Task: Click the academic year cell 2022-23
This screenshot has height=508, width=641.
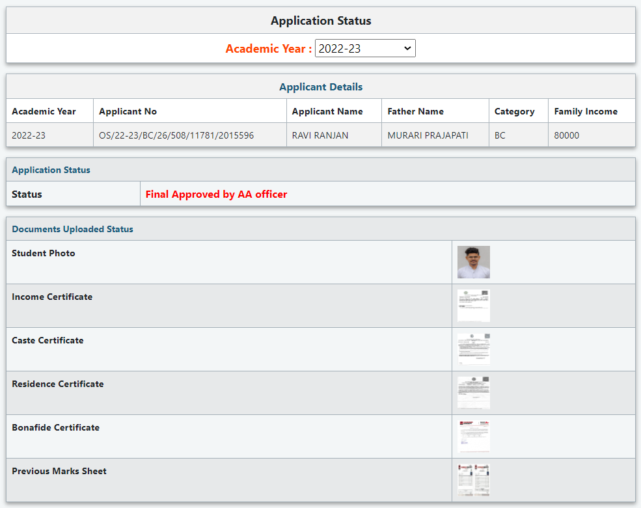Action: tap(29, 135)
